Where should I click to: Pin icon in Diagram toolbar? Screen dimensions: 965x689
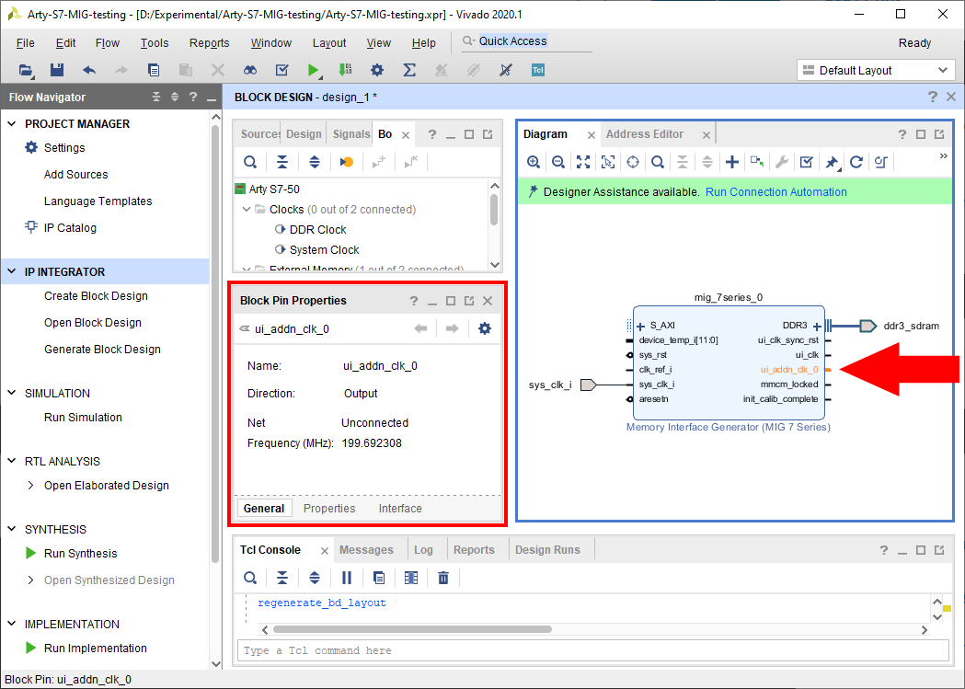pos(832,162)
